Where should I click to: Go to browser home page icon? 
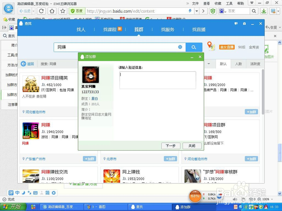click(x=52, y=11)
